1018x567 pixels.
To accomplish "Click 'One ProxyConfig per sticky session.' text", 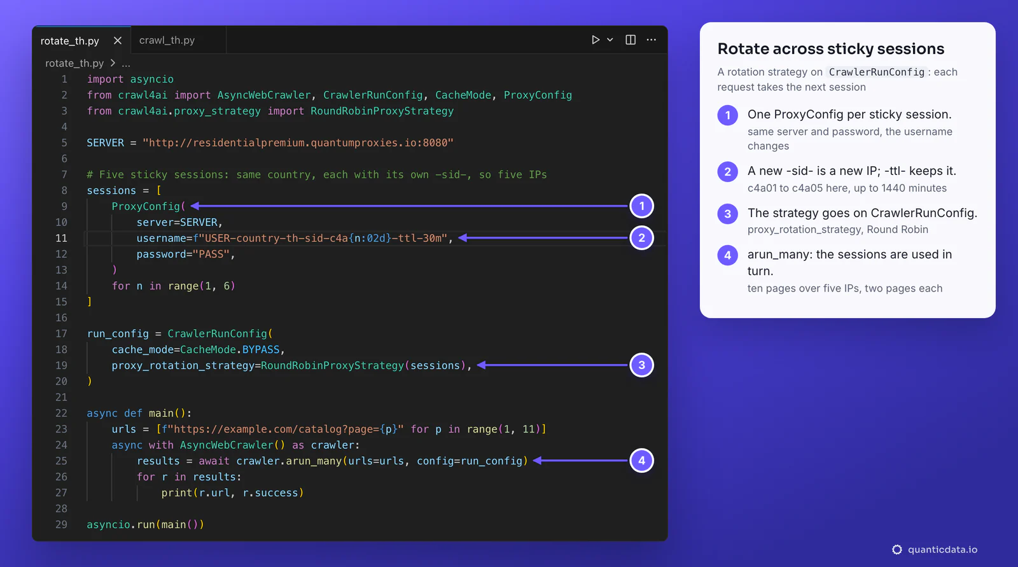I will pos(849,115).
